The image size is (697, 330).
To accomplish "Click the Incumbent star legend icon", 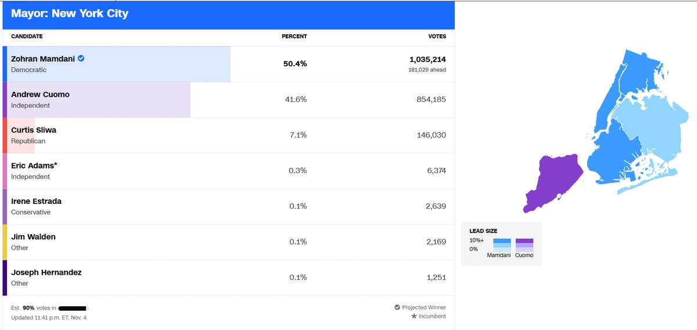I will click(414, 317).
